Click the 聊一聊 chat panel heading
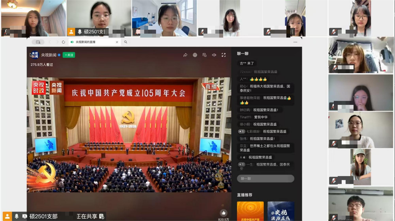The height and width of the screenshot is (221, 395). [243, 54]
